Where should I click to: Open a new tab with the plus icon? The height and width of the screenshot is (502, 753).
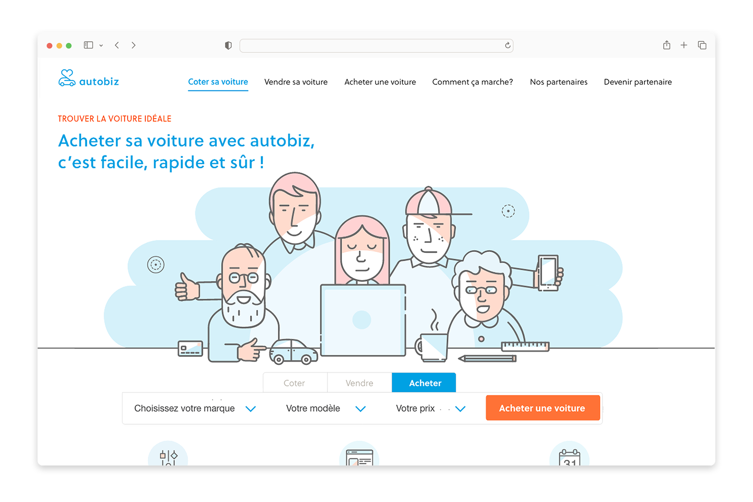click(684, 45)
